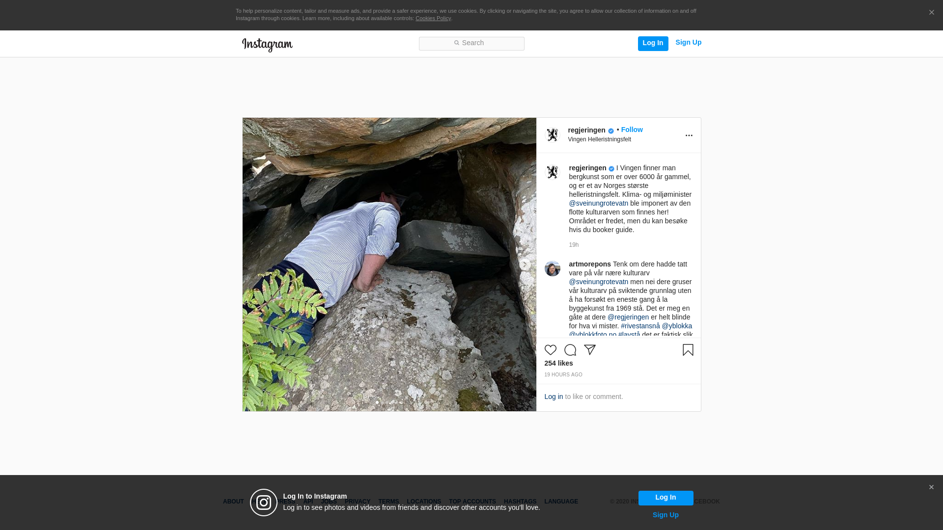Screen dimensions: 943x530
Task: Open the LANGUAGE selector in footer
Action: (x=561, y=502)
